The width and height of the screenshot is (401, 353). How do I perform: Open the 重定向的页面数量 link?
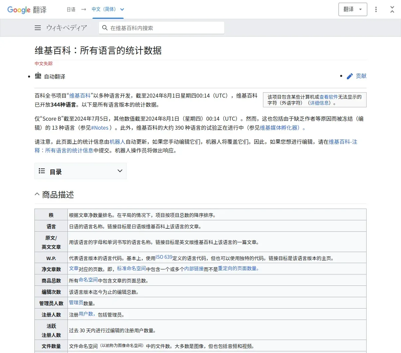(239, 268)
